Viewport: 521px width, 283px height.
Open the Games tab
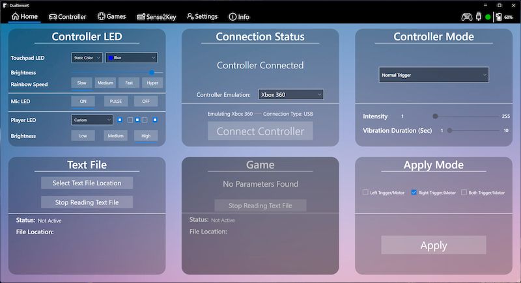pyautogui.click(x=111, y=16)
